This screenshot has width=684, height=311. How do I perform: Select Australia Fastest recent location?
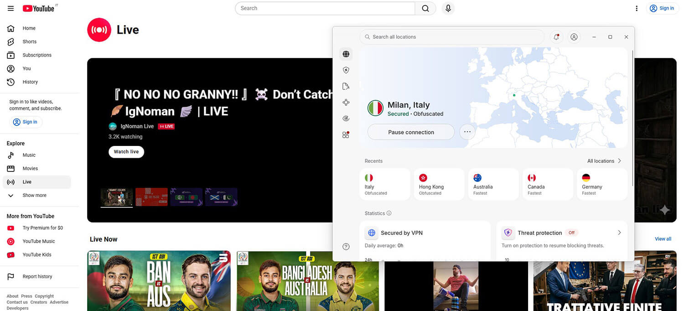[x=493, y=184]
